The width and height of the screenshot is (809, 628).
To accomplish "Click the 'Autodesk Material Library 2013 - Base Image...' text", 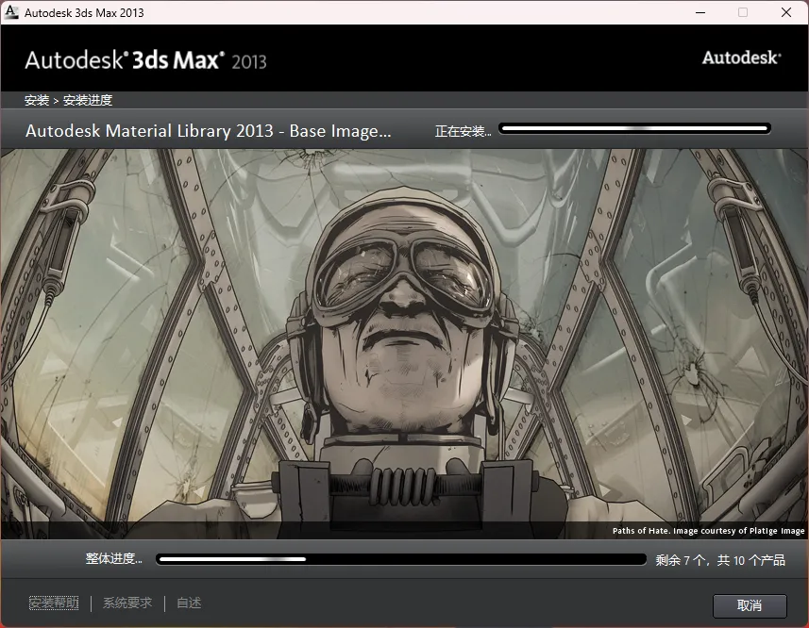I will (x=209, y=131).
